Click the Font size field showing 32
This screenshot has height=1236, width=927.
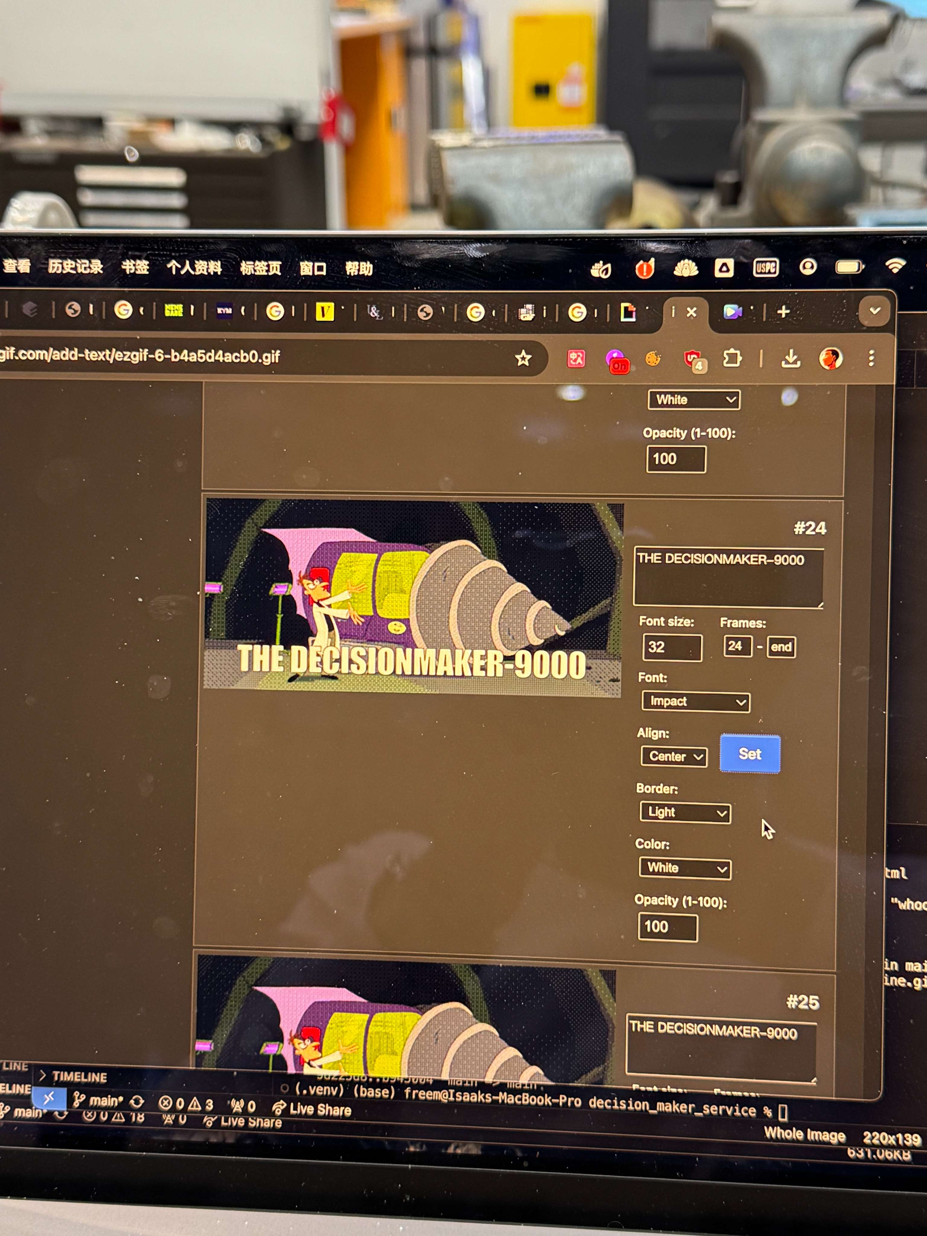tap(672, 647)
